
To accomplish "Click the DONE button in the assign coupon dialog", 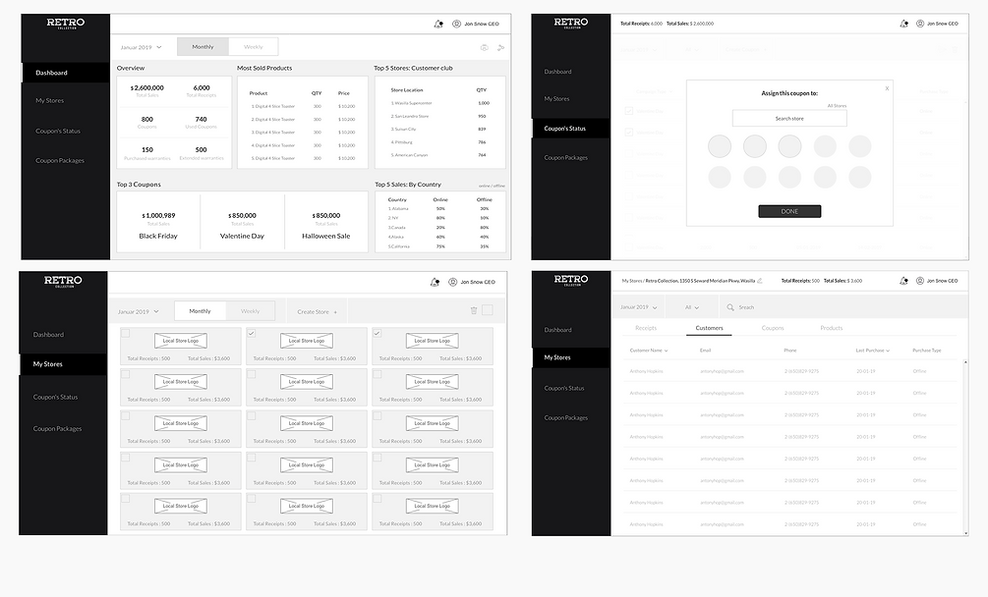I will click(x=789, y=211).
